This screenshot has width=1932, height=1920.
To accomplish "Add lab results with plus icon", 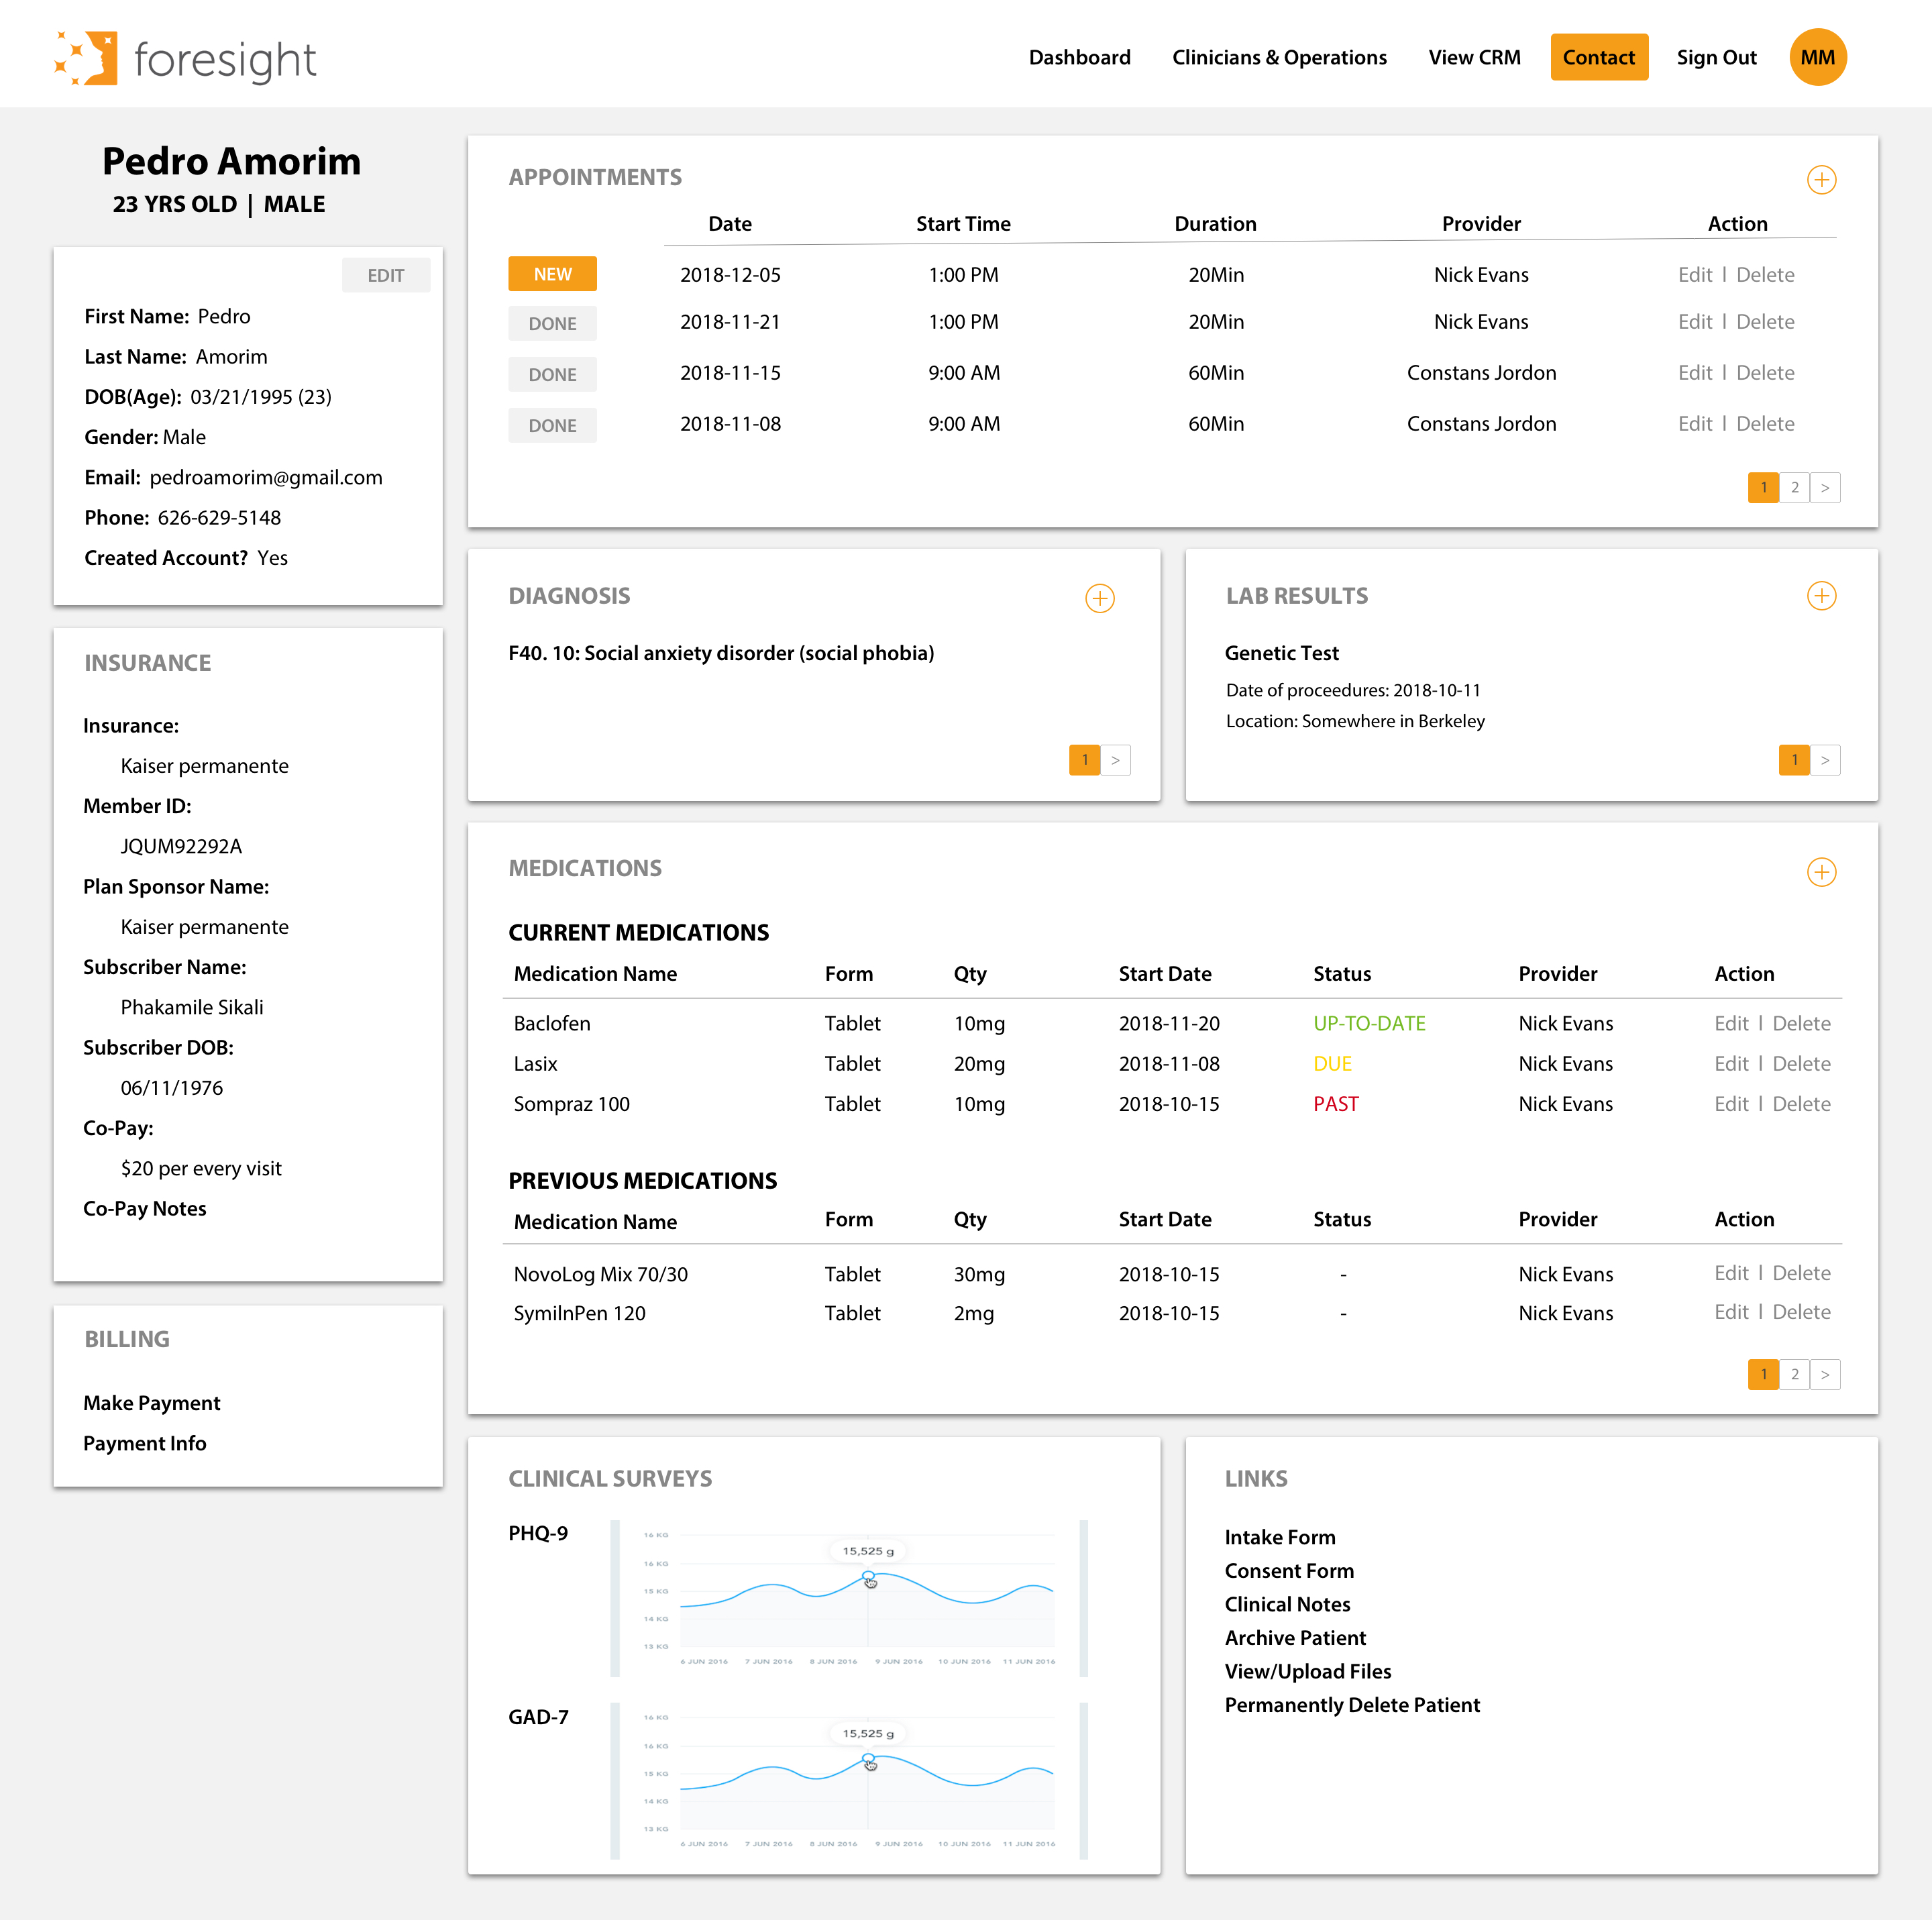I will [1821, 596].
